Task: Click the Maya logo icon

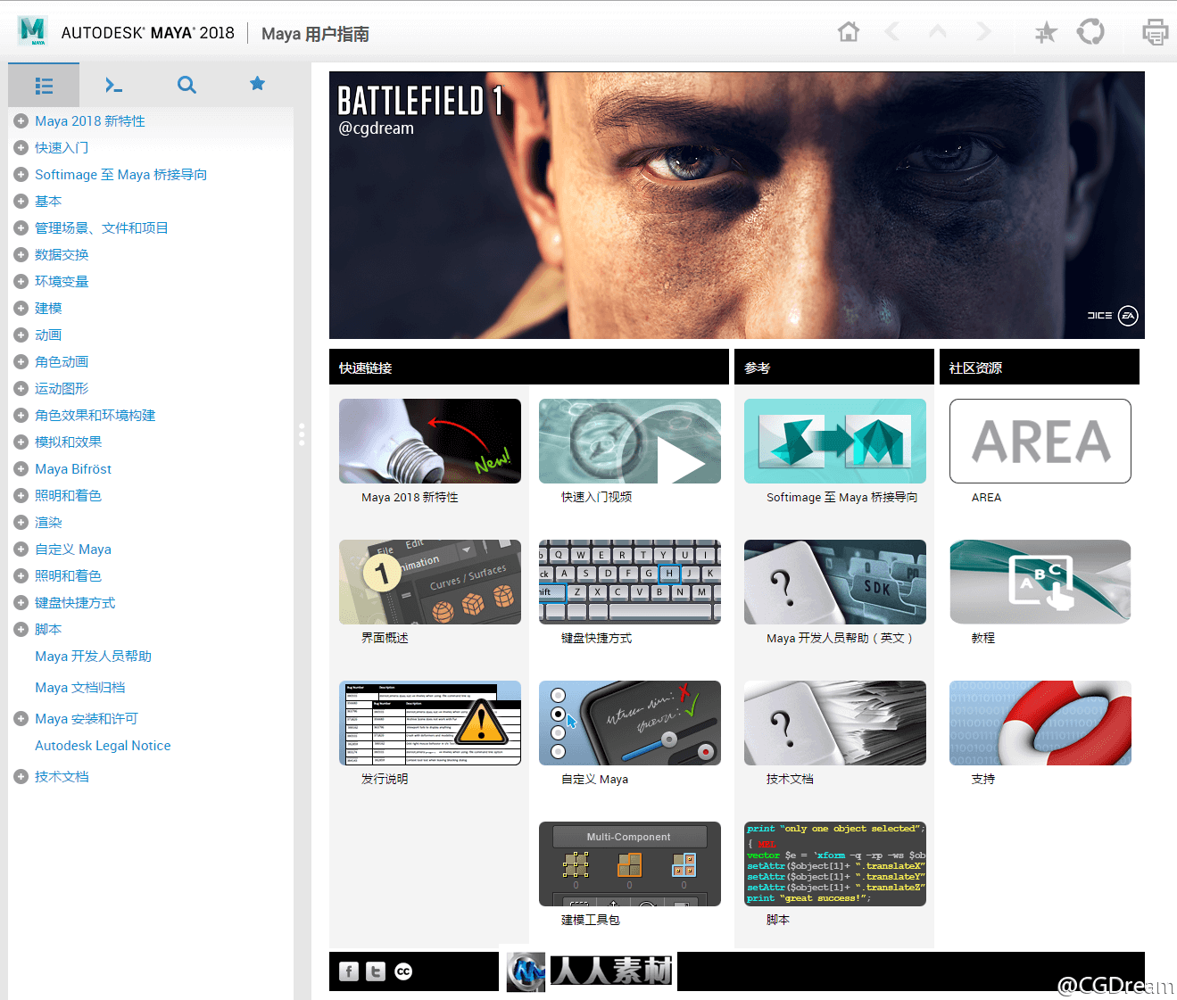Action: click(33, 31)
